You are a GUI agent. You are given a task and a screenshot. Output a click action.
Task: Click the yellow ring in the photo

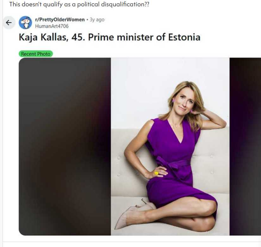[x=156, y=173]
